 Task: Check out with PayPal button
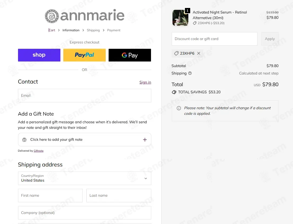coord(85,55)
